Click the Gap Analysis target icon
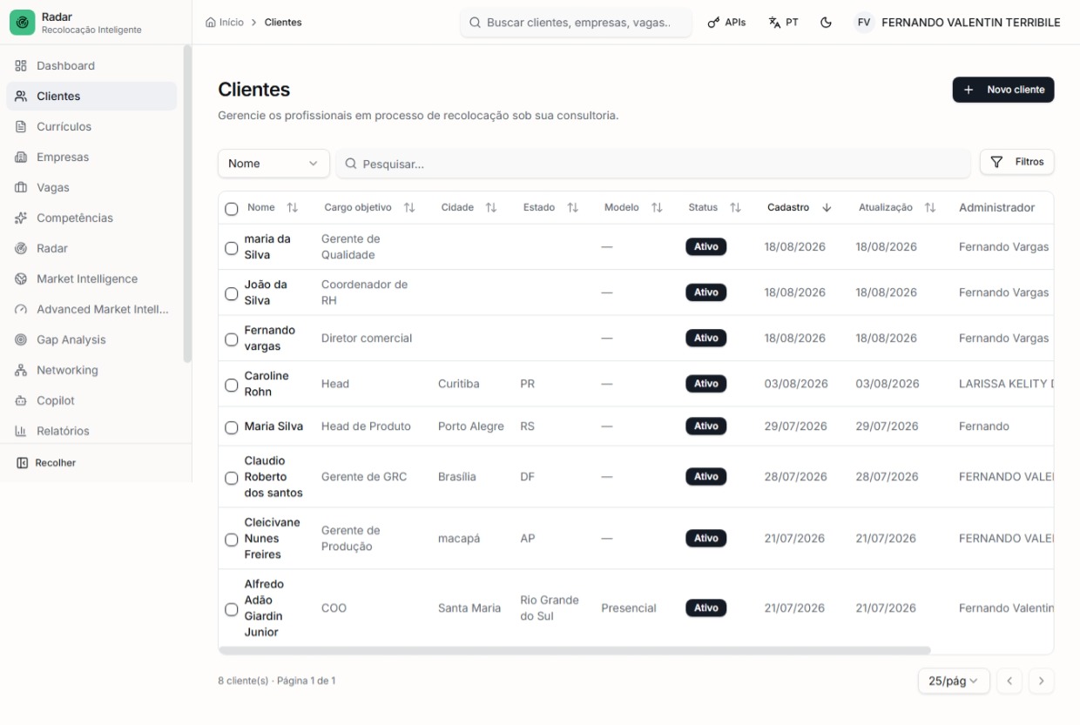The width and height of the screenshot is (1080, 725). click(21, 339)
